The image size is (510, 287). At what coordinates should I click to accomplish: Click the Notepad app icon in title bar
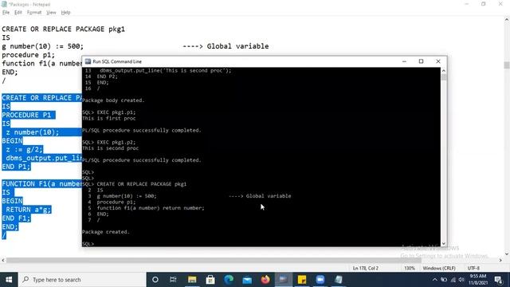coord(4,4)
